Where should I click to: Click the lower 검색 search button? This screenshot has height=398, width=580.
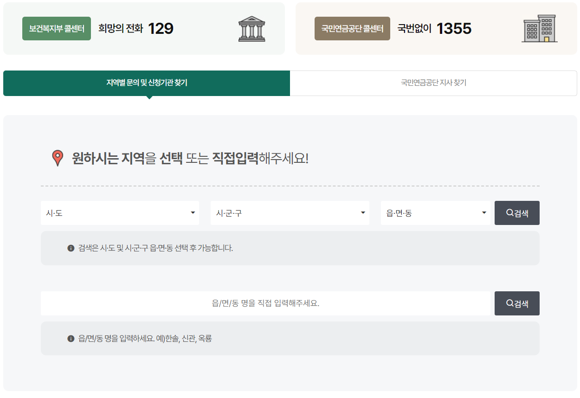(517, 303)
